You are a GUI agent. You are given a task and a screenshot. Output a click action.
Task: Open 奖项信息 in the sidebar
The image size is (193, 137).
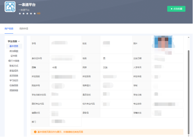(14, 76)
